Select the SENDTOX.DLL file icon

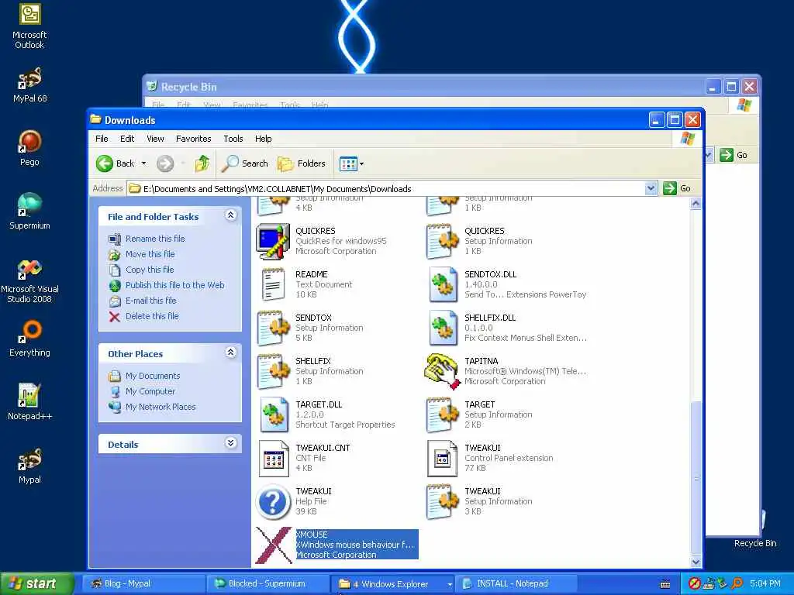pyautogui.click(x=442, y=284)
